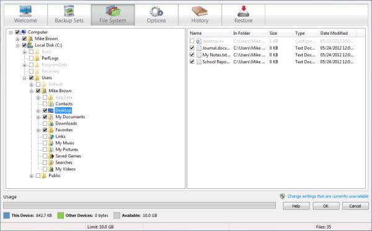This screenshot has width=372, height=231.
Task: Click the Computer icon in the tree
Action: pos(24,32)
